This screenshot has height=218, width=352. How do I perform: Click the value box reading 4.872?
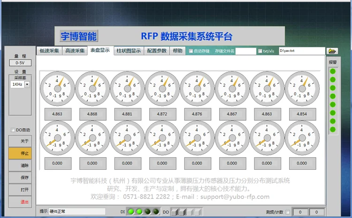162,114
